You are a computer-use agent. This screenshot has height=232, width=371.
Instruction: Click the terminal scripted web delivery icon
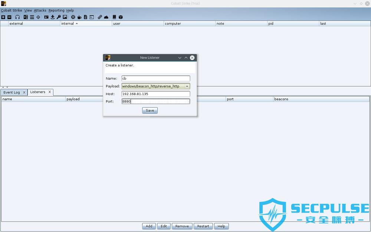(92, 17)
